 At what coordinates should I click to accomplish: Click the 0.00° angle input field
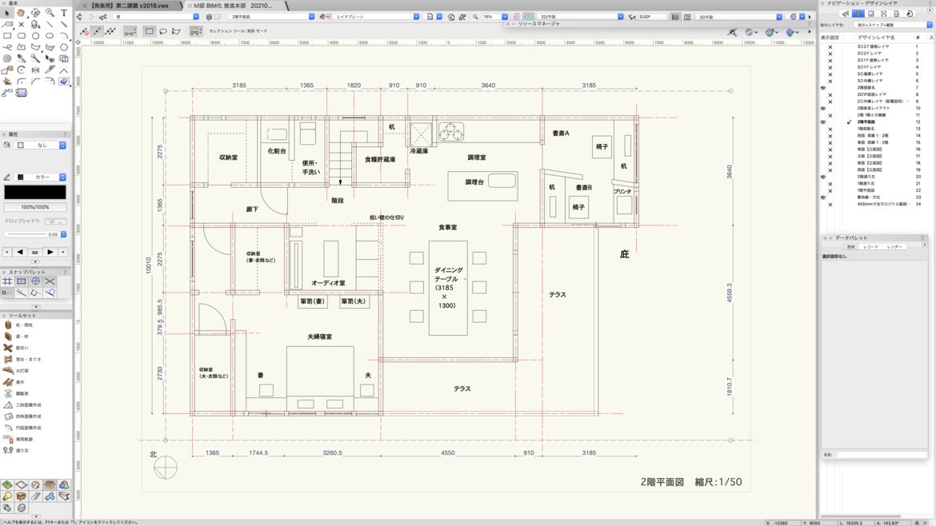click(653, 16)
